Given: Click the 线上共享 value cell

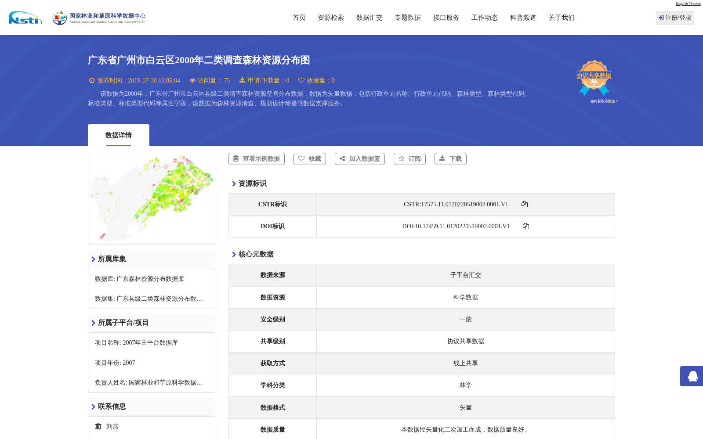Looking at the screenshot, I should pos(466,363).
